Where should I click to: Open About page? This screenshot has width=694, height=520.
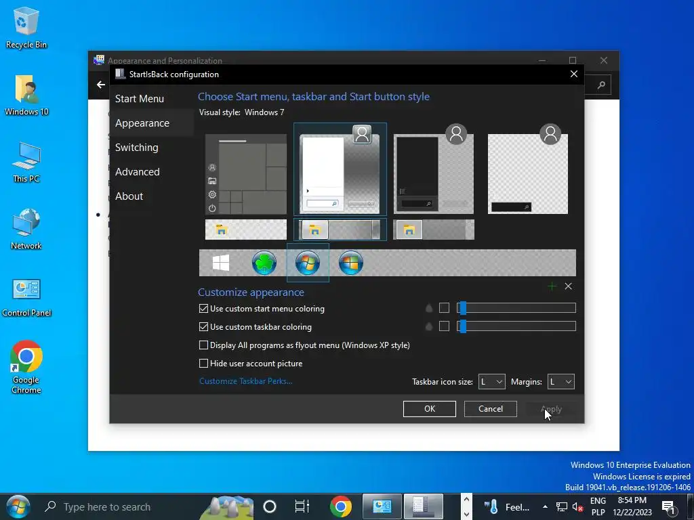pos(129,196)
